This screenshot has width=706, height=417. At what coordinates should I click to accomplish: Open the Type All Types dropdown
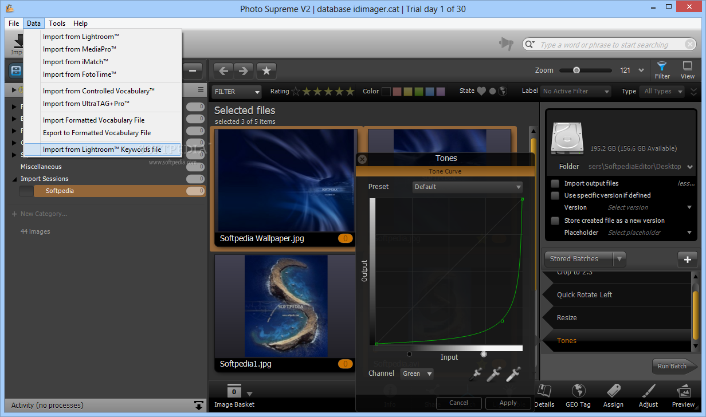[x=663, y=91]
